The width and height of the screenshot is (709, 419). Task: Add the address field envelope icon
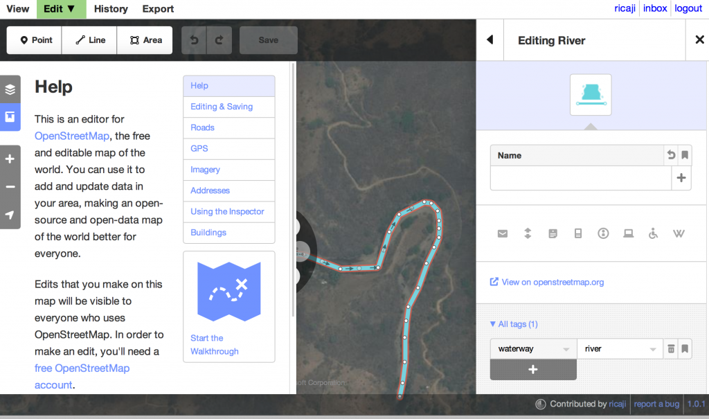click(503, 233)
